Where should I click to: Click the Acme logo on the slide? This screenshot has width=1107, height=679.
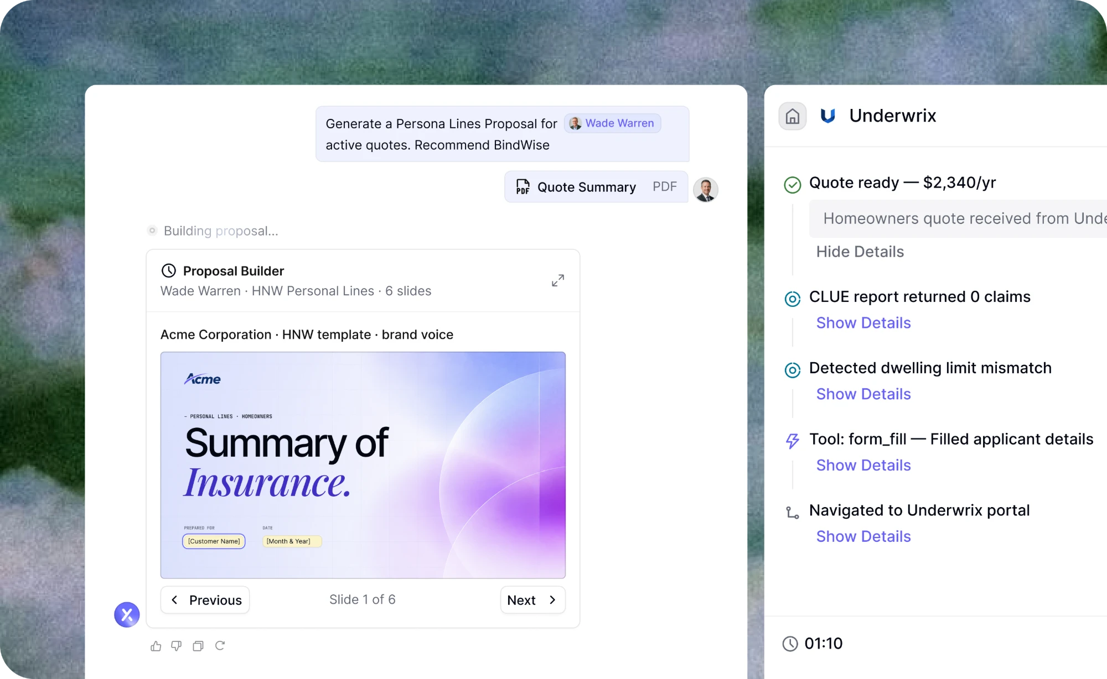(x=203, y=379)
